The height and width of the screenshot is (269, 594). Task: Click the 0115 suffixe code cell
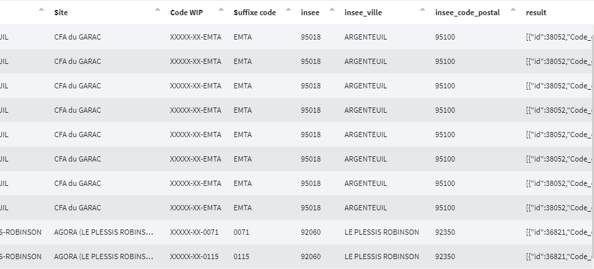point(242,256)
